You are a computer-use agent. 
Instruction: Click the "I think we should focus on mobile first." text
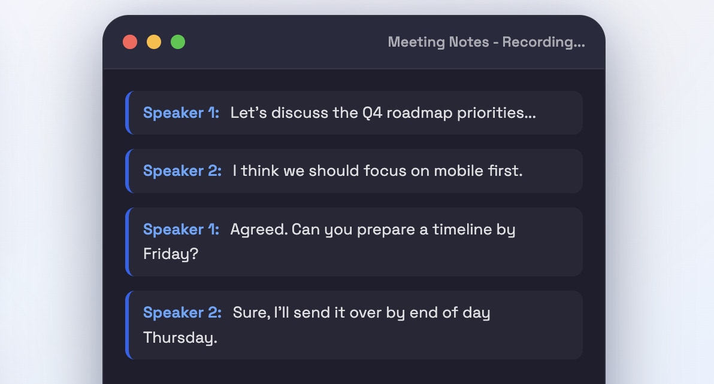[x=377, y=171]
